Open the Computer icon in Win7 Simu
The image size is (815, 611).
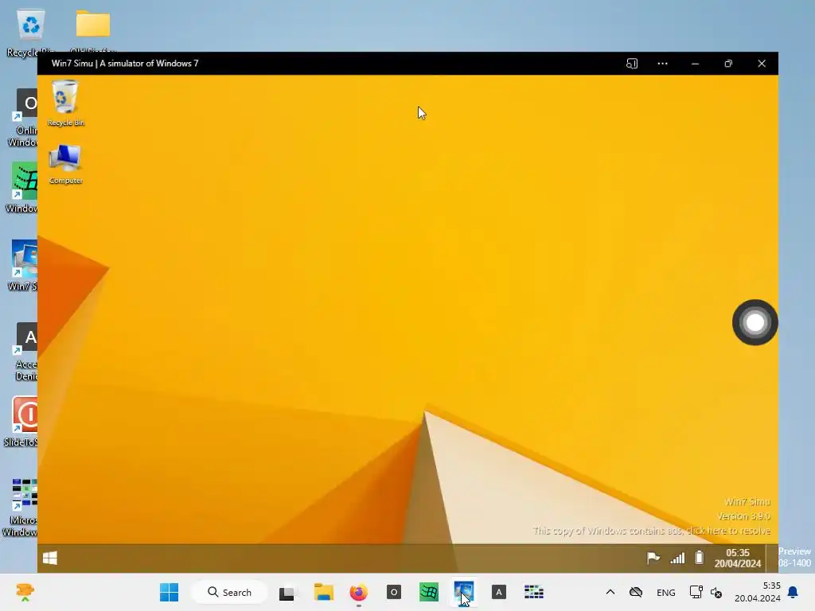(65, 164)
